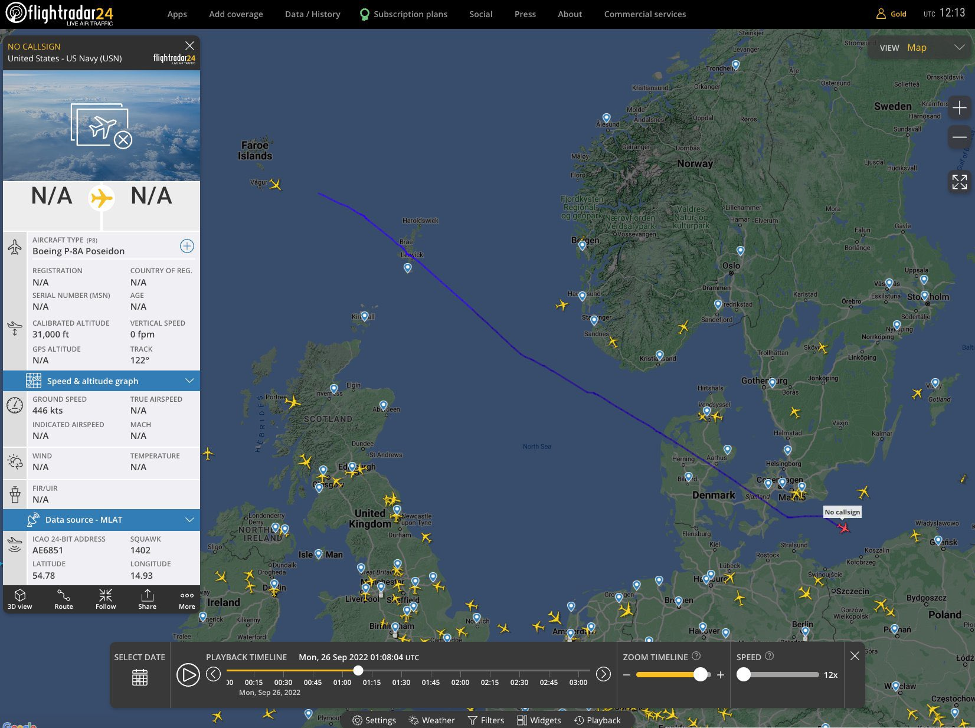
Task: Step the timeline backward
Action: [214, 674]
